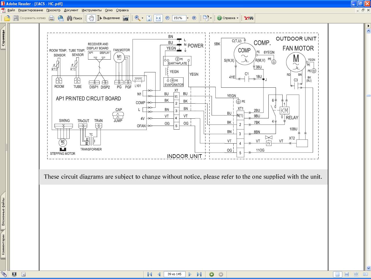The image size is (371, 279).
Task: Click the Adobe PDF document icon in menu bar
Action: click(x=3, y=10)
